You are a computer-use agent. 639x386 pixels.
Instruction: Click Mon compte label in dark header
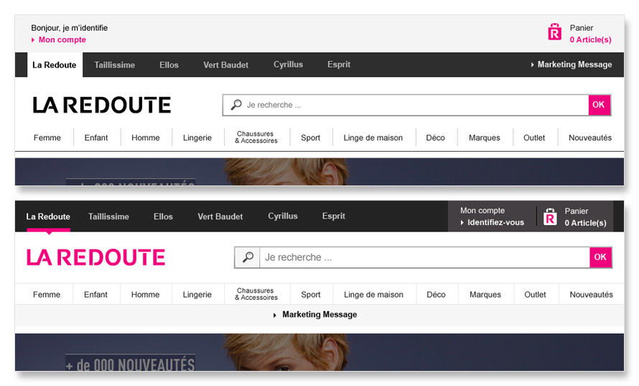click(x=482, y=211)
